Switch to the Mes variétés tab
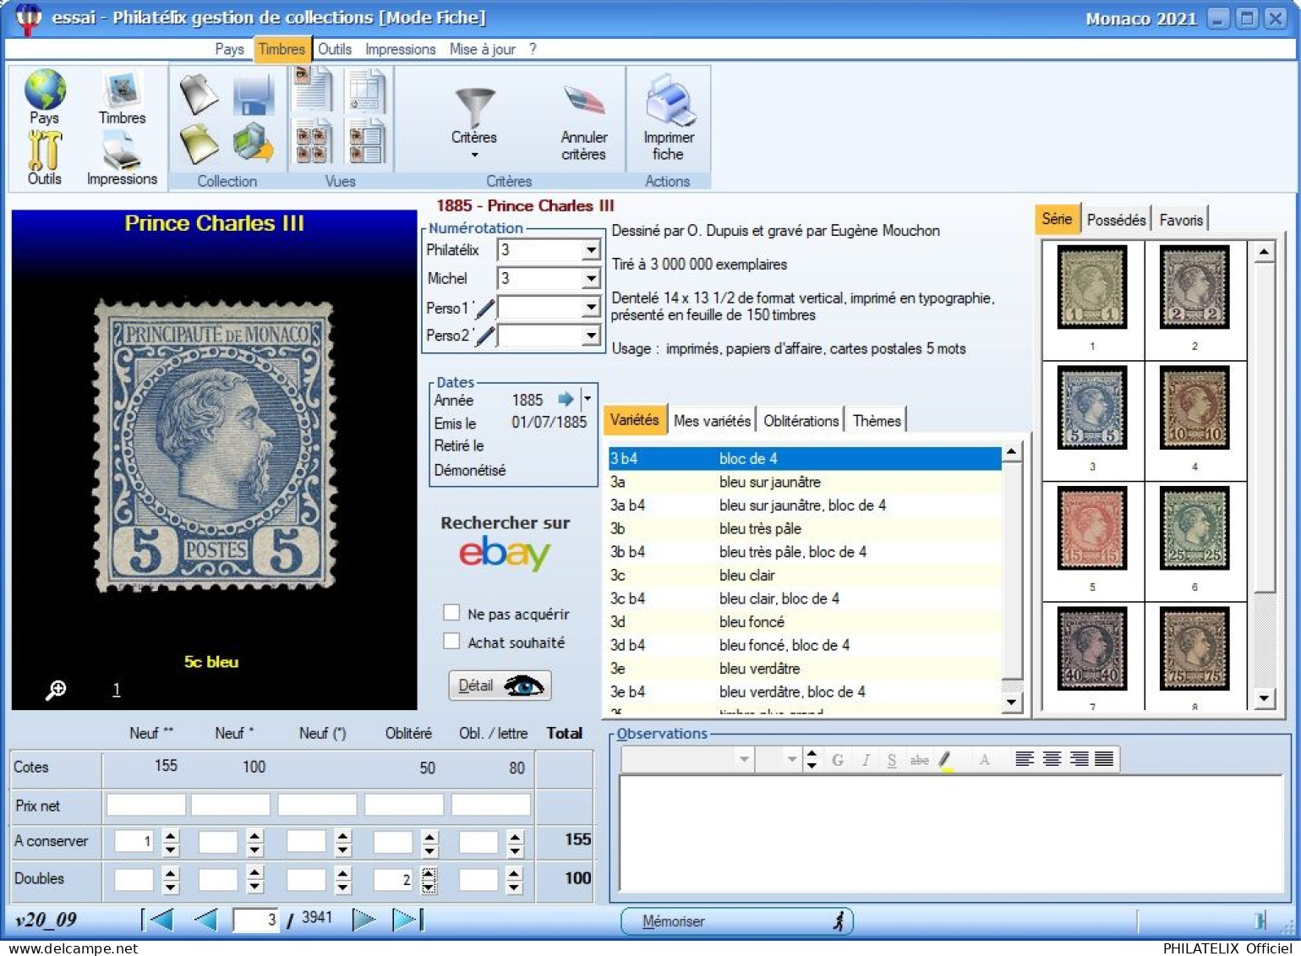1301x956 pixels. [x=712, y=421]
